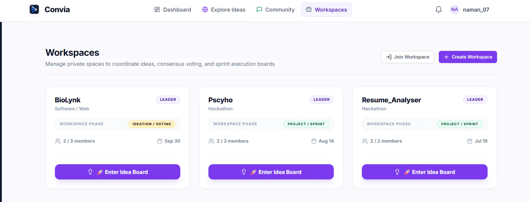The image size is (530, 202).
Task: Click the Ideation / Voting phase badge
Action: pyautogui.click(x=152, y=124)
